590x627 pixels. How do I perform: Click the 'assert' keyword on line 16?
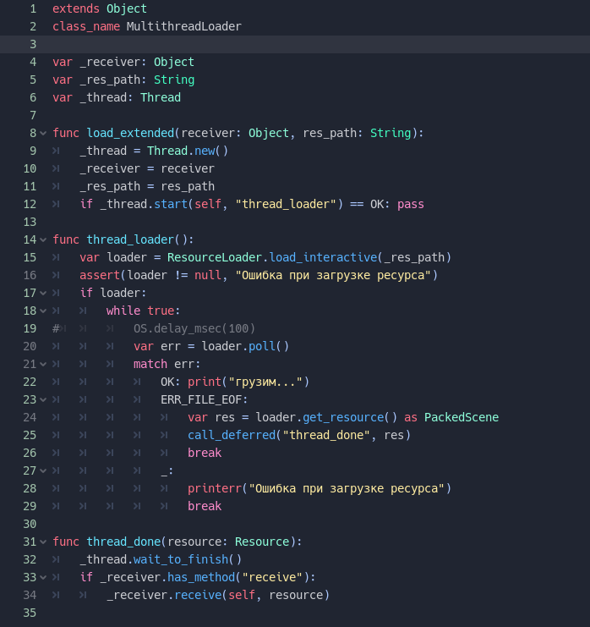[x=100, y=275]
